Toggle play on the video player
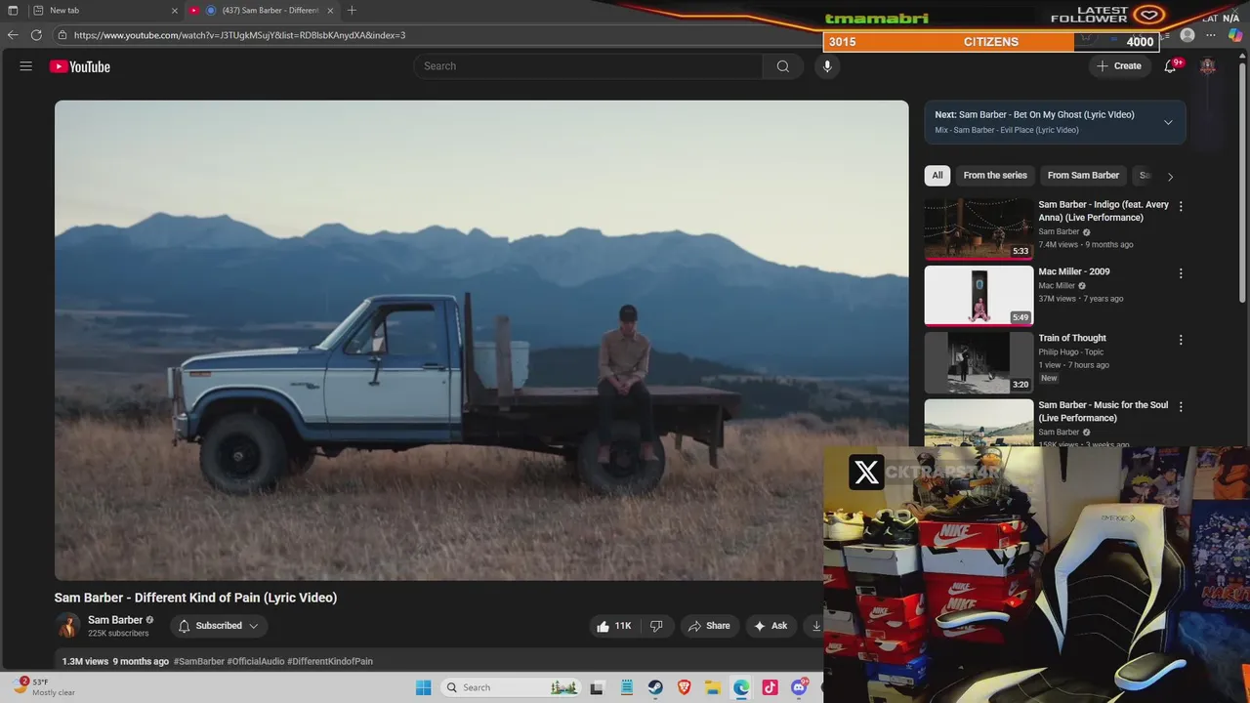The width and height of the screenshot is (1250, 703). click(481, 340)
